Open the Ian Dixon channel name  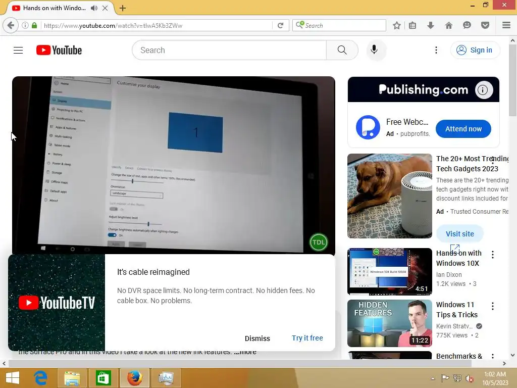coord(449,274)
